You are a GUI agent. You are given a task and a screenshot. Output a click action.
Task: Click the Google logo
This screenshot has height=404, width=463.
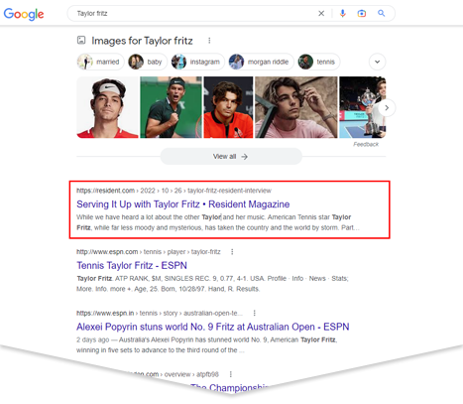click(24, 14)
